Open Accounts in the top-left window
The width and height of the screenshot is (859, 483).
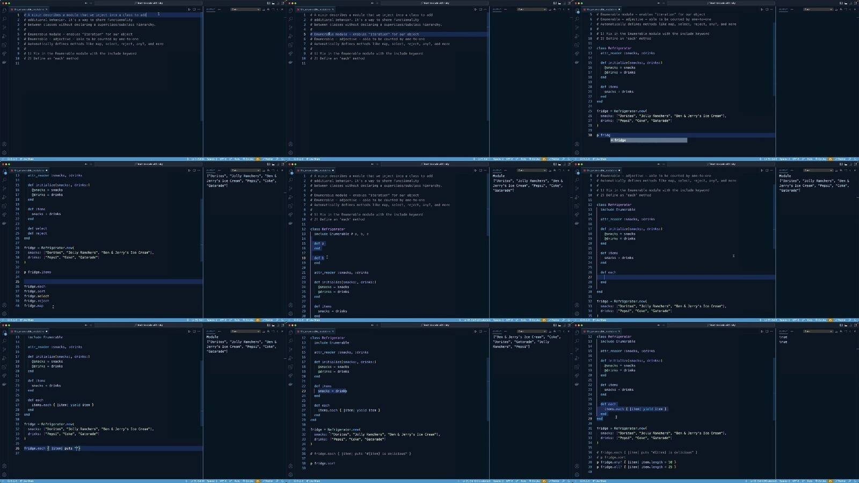[4, 144]
